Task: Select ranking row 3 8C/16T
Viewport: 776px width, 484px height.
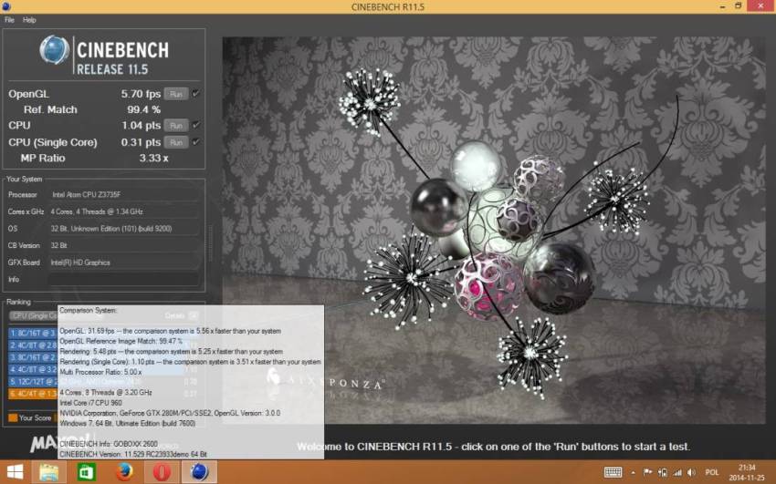Action: 33,357
